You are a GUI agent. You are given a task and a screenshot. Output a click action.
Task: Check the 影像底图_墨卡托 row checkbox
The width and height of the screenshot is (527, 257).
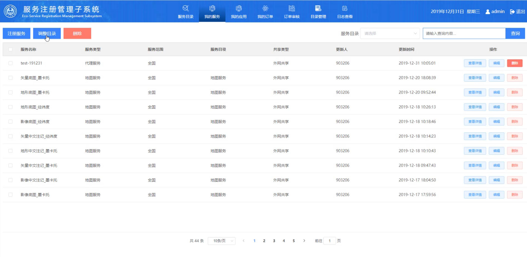[10, 195]
